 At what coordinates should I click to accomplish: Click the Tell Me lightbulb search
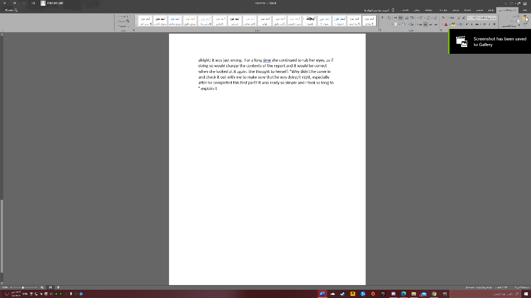click(393, 10)
